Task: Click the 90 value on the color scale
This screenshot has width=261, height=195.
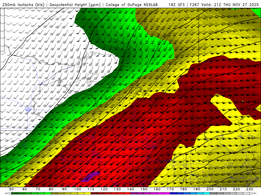Action: (x=64, y=189)
